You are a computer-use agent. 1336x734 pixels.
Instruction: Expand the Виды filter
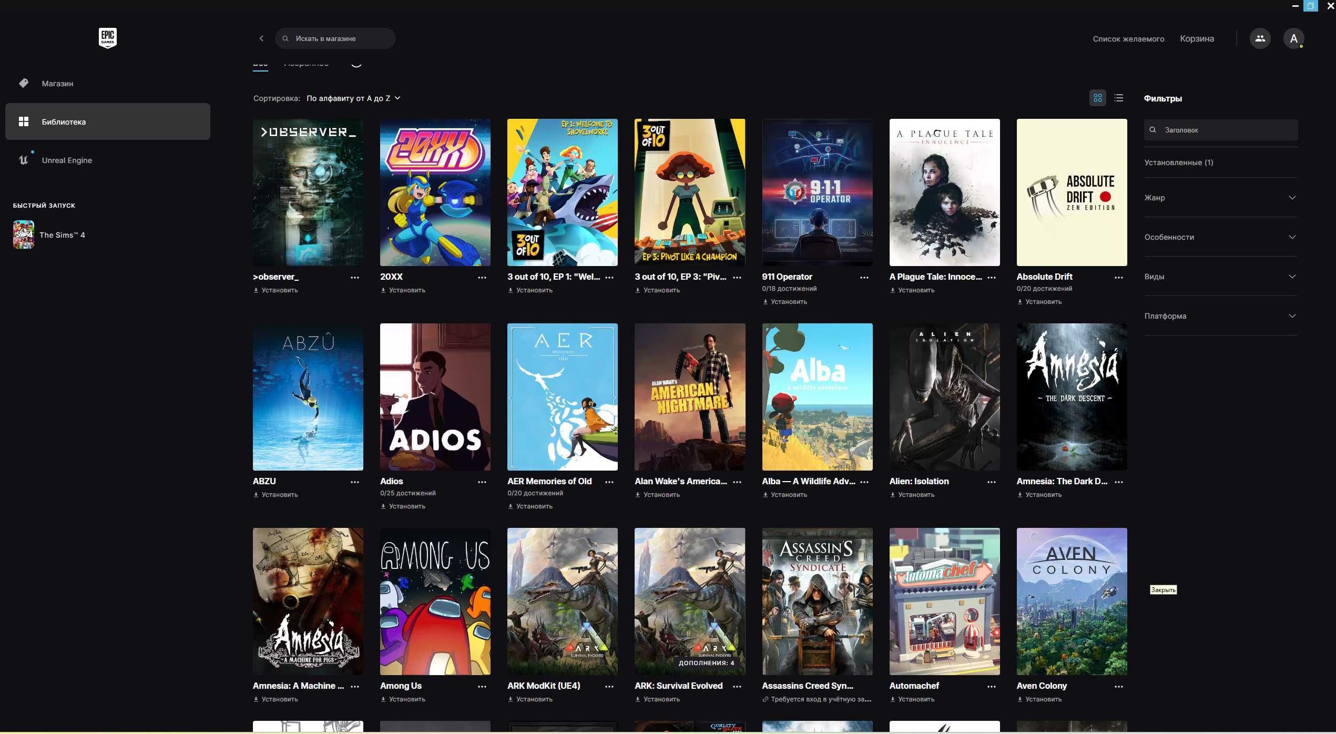click(x=1220, y=277)
